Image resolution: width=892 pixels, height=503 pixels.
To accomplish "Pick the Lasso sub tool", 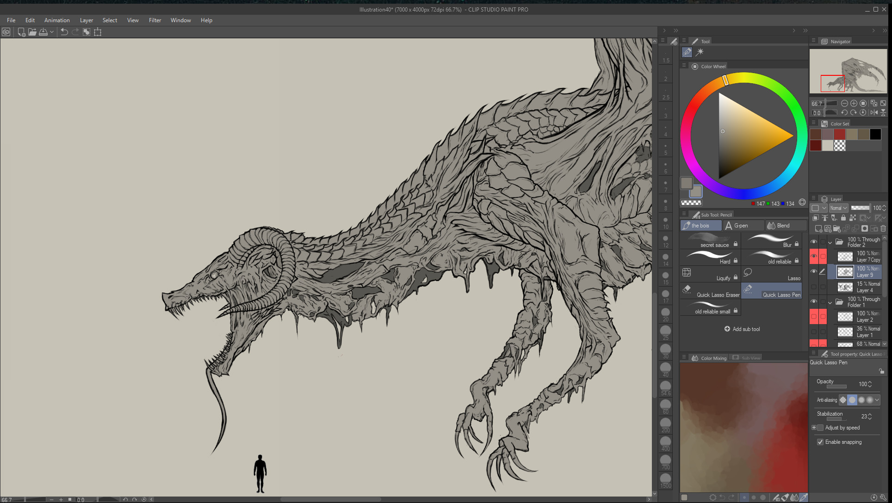I will (x=772, y=274).
